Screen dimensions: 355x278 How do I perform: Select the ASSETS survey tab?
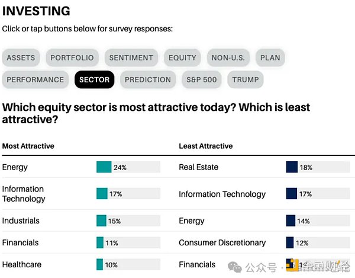(21, 57)
